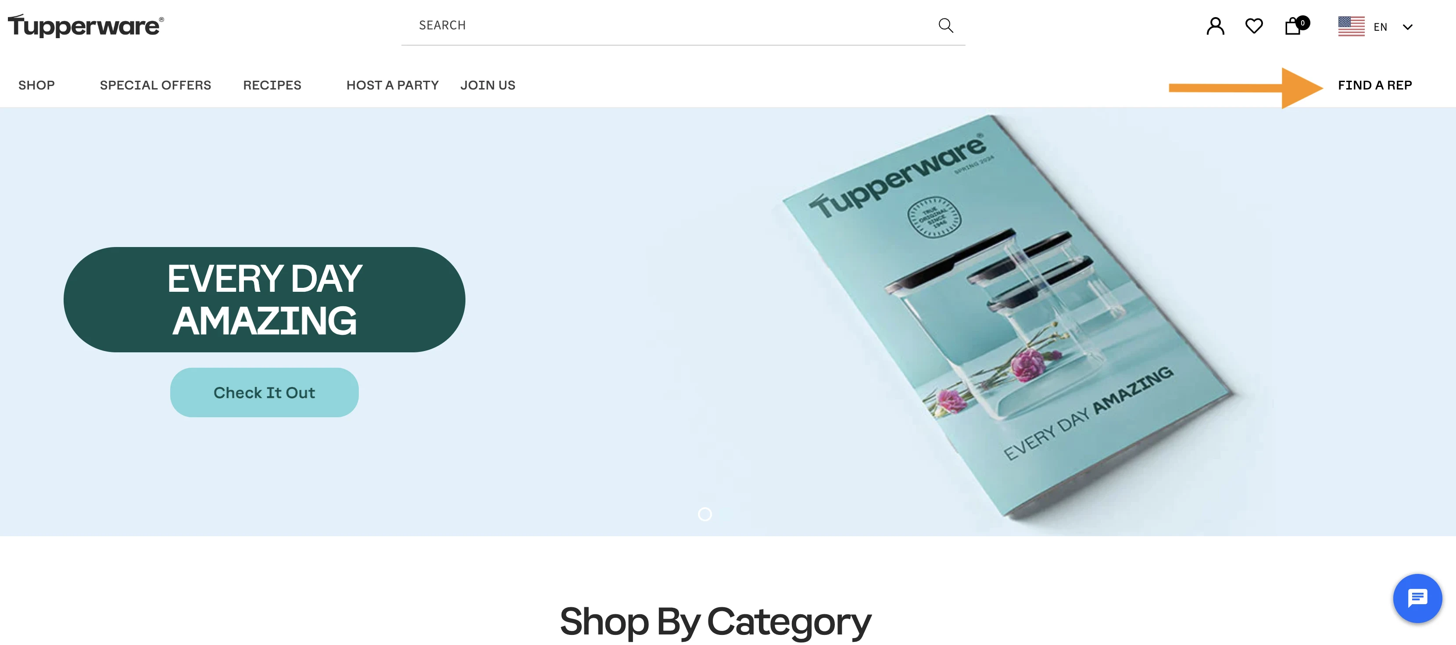Click the carousel navigation dot indicator

(706, 514)
